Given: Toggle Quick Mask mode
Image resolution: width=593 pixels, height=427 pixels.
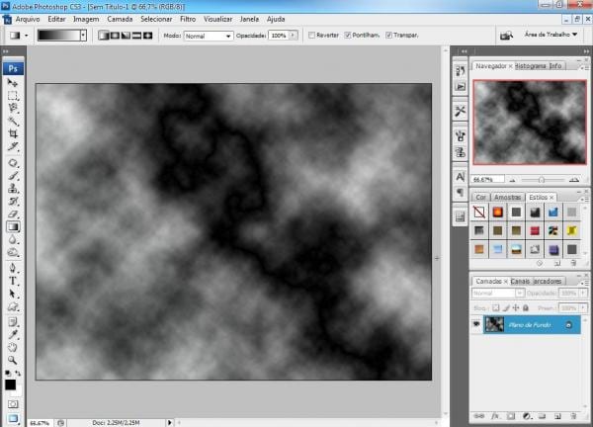Looking at the screenshot, I should 13,404.
